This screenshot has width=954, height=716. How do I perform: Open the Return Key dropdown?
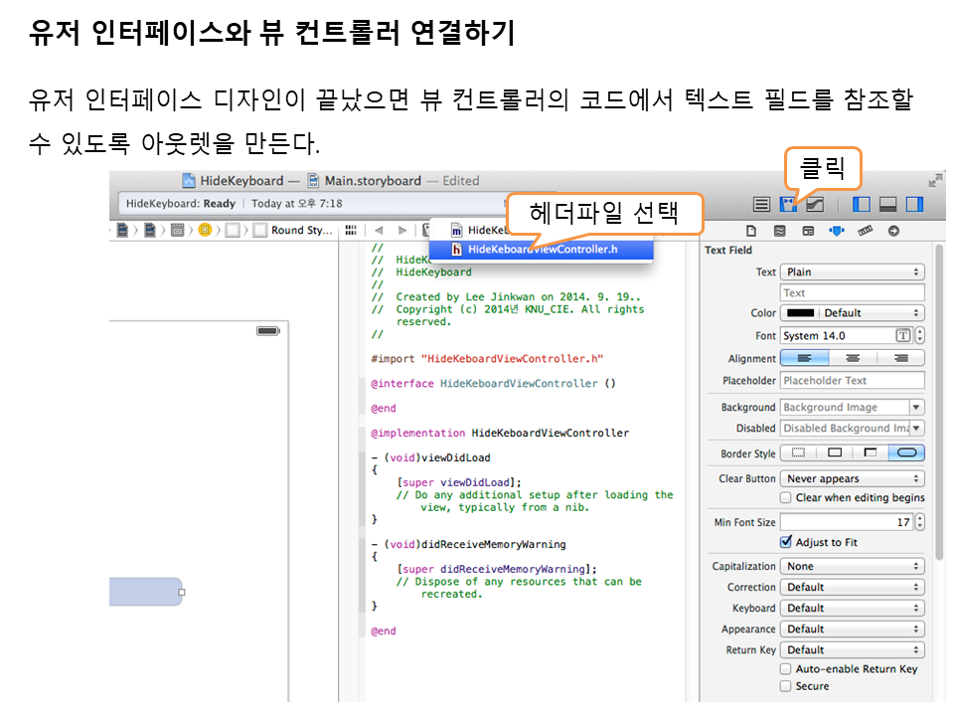(852, 650)
